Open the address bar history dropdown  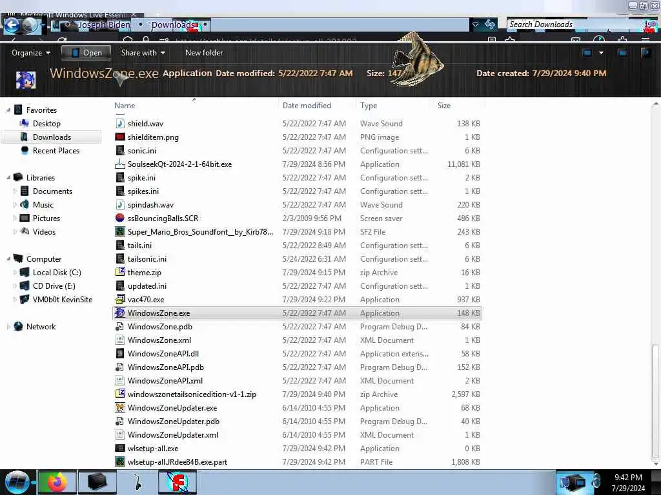[x=476, y=24]
